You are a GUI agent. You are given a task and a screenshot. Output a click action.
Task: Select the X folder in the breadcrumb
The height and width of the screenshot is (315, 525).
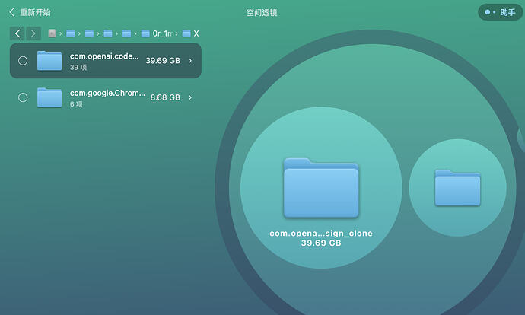tap(190, 33)
